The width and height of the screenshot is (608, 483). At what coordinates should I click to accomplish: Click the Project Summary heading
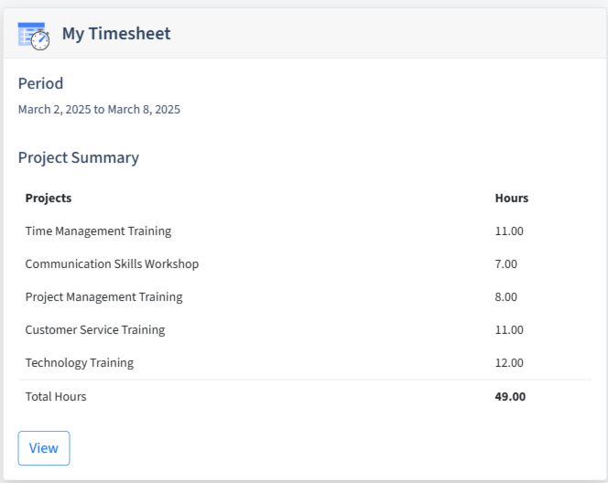(x=79, y=157)
